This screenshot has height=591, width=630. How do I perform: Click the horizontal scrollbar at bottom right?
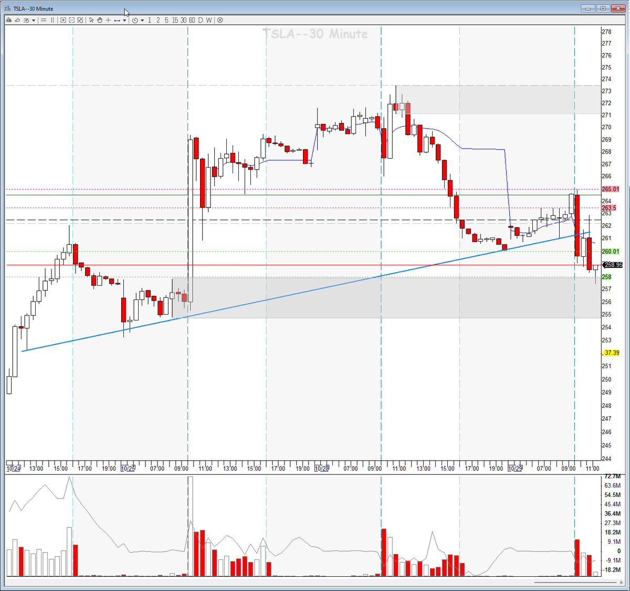tap(575, 582)
